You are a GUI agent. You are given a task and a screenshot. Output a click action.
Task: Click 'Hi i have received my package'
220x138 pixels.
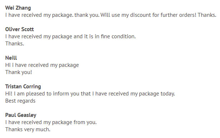point(42,65)
